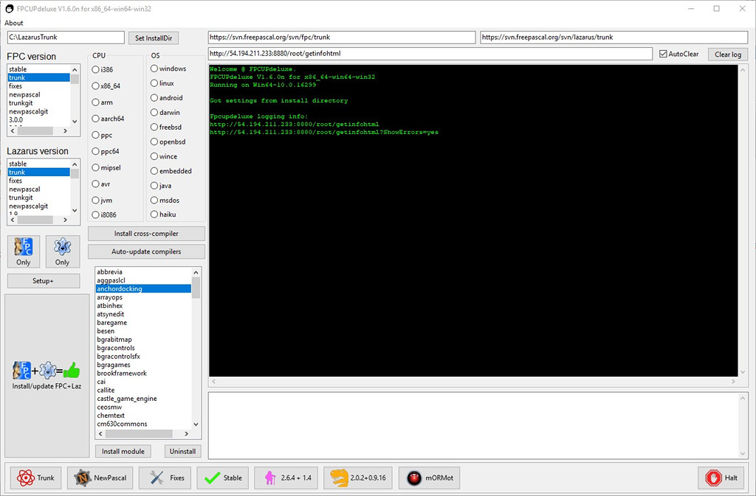Select the x86_64 CPU radio button

tap(96, 85)
